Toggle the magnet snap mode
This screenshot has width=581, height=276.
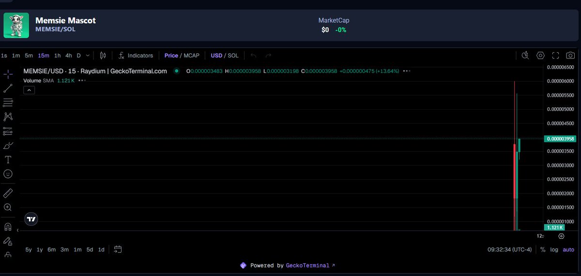(x=8, y=226)
